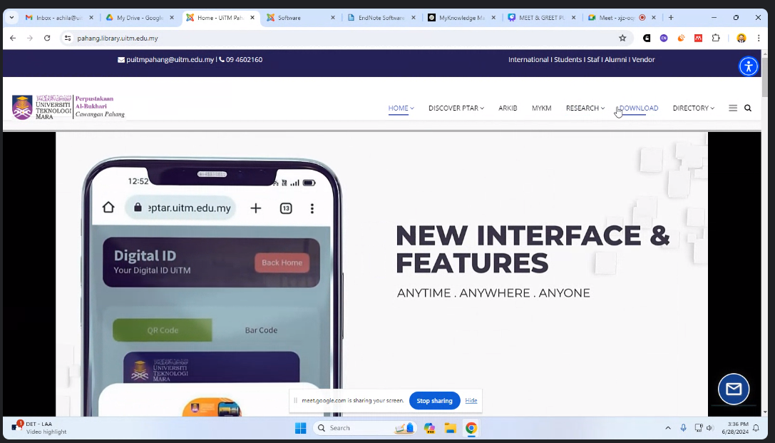Hide the screen sharing notice
Screen dimensions: 775x443
point(471,400)
